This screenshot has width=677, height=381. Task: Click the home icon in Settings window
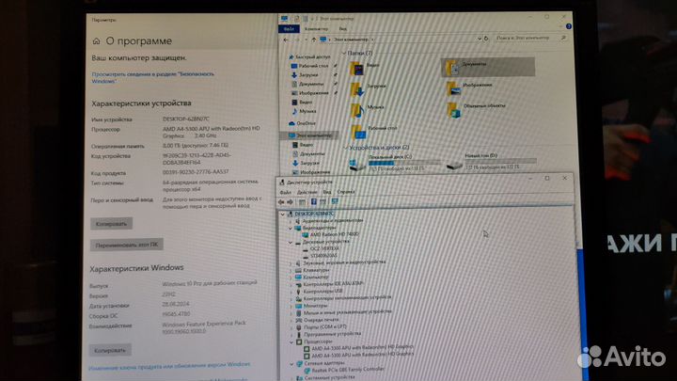[96, 41]
